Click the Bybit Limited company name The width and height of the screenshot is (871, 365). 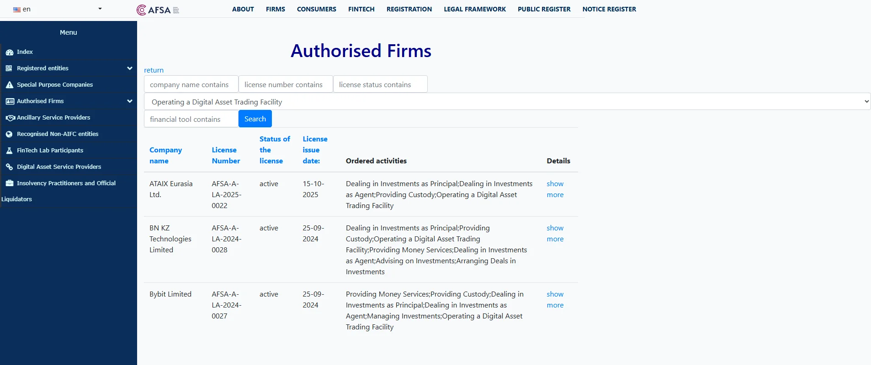[170, 294]
